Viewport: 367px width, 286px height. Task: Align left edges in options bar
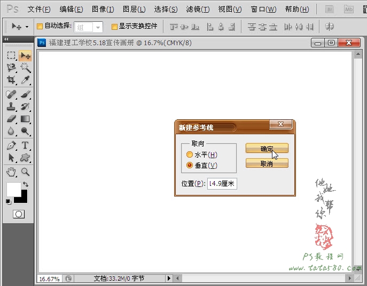(210, 27)
